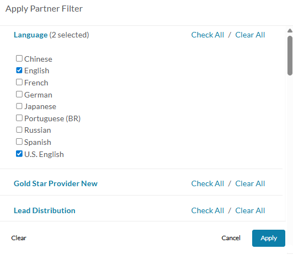293x260 pixels.
Task: Check the Chinese language checkbox
Action: pyautogui.click(x=19, y=58)
